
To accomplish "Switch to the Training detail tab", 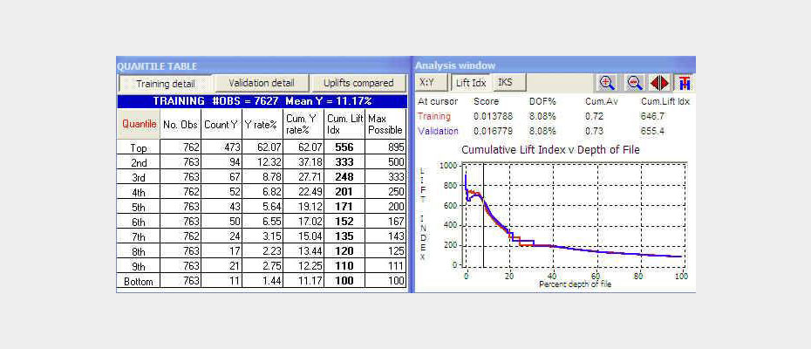I will pos(166,84).
